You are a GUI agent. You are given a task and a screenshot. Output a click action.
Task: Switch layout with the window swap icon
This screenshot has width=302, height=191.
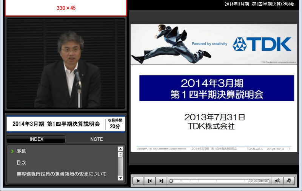tap(289, 181)
